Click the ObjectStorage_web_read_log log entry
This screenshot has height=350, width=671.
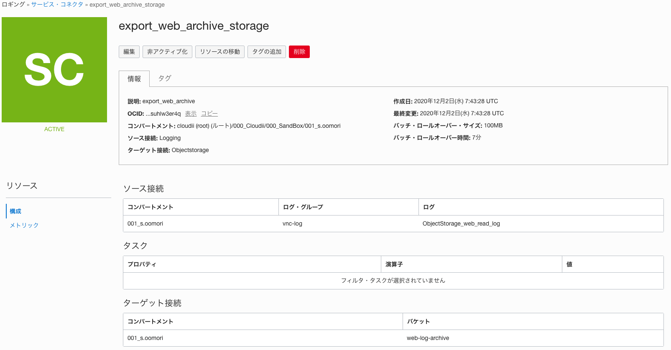(461, 223)
